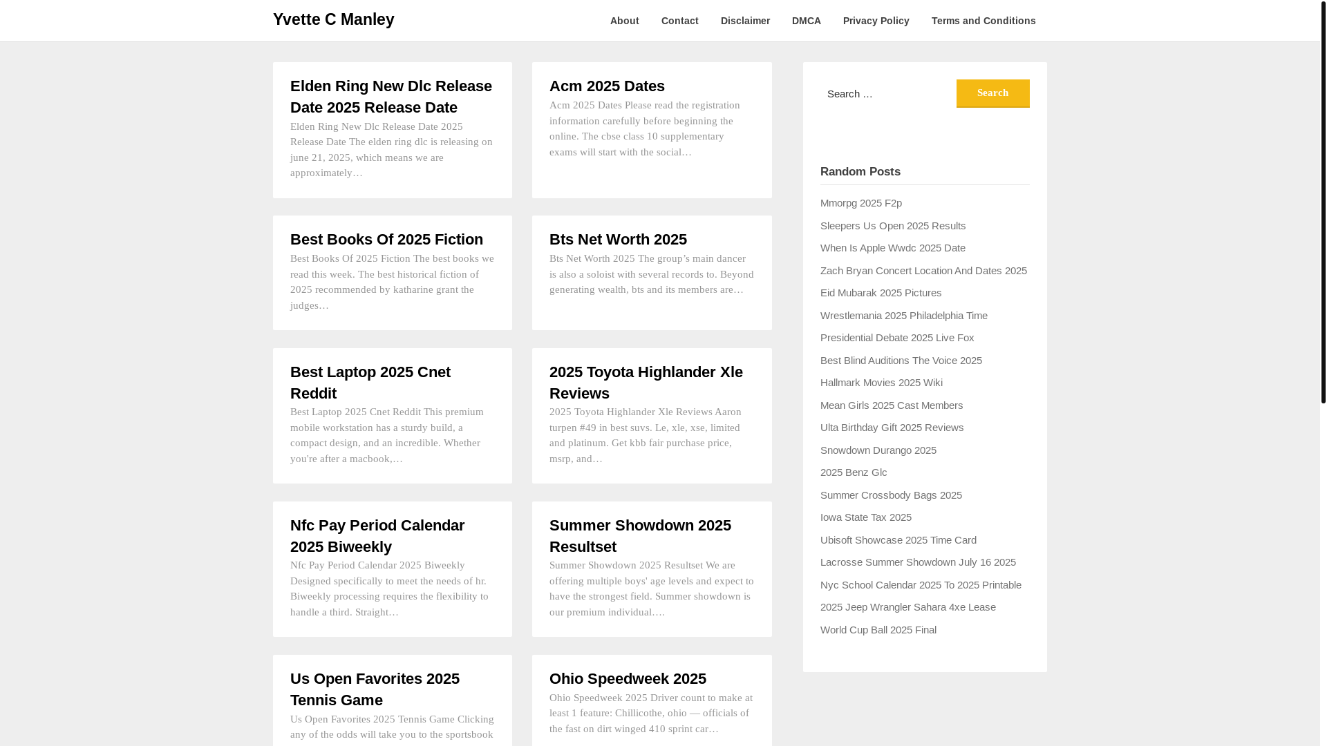Click the Random Posts heading
This screenshot has width=1327, height=746.
pyautogui.click(x=860, y=171)
